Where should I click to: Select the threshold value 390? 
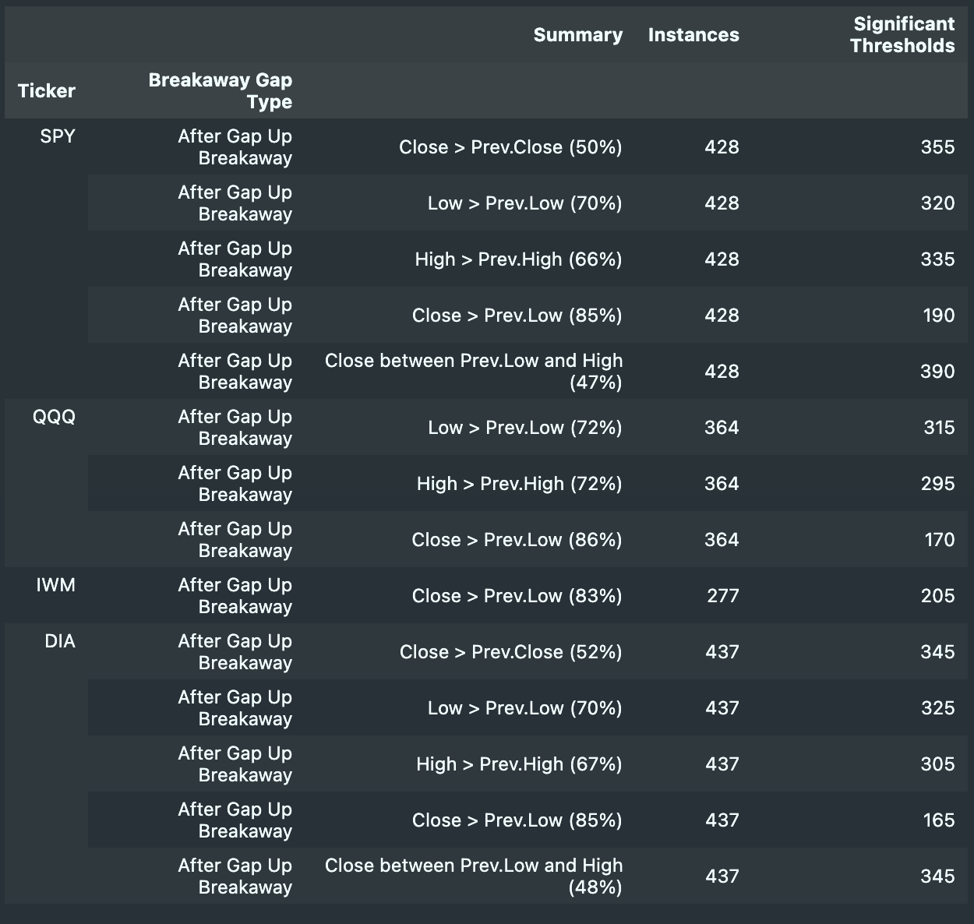pyautogui.click(x=937, y=372)
